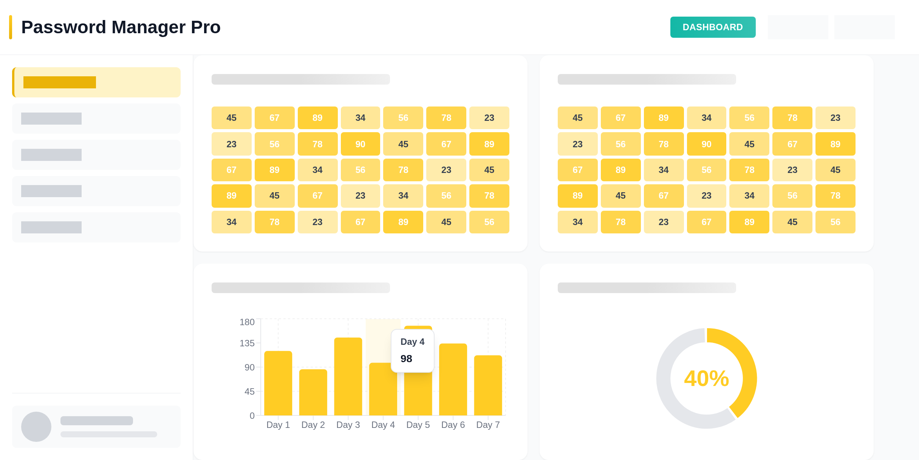Image resolution: width=919 pixels, height=460 pixels.
Task: Click bottom-right 56 cell in right heatmap
Action: [835, 222]
